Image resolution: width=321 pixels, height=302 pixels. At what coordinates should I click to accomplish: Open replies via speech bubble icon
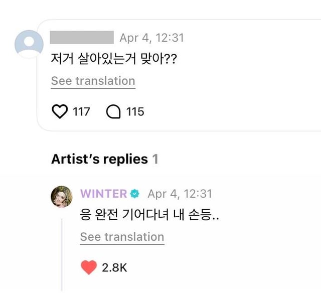[114, 111]
